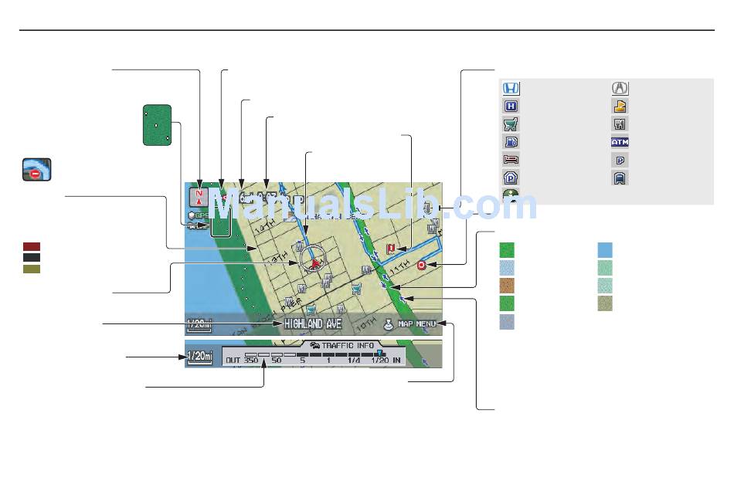Select the hospital H icon
The image size is (734, 491).
coord(511,106)
